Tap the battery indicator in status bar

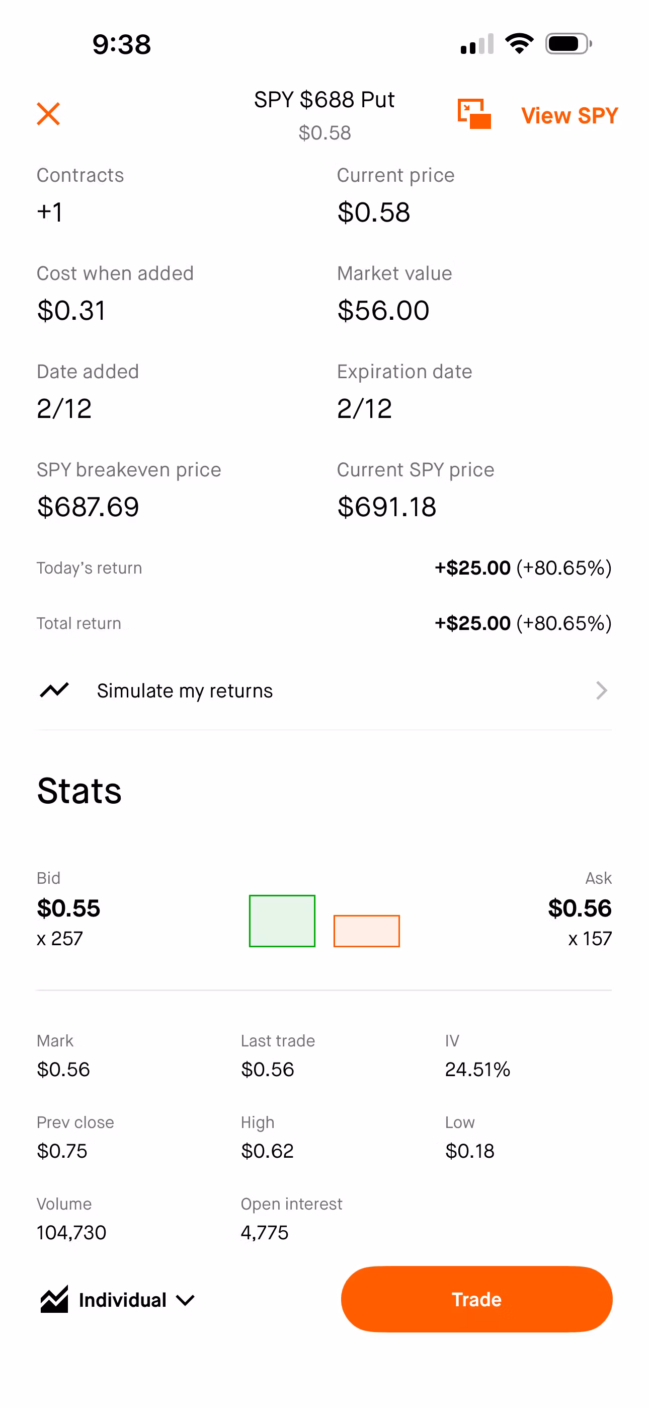tap(568, 44)
